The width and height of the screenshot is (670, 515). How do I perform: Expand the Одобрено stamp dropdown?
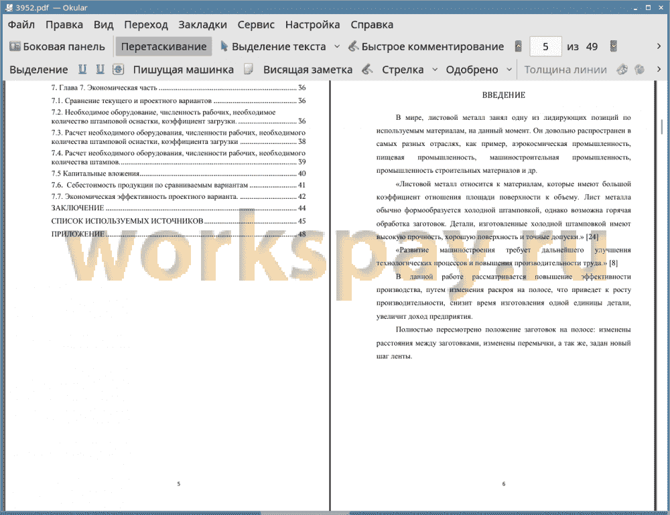click(509, 69)
